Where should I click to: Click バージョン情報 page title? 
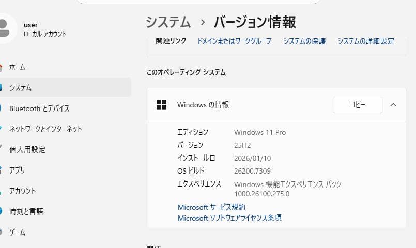point(254,22)
